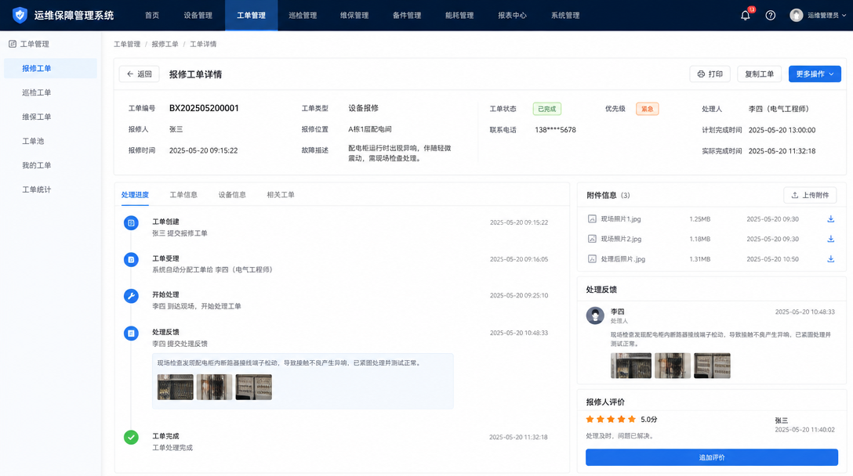Image resolution: width=853 pixels, height=476 pixels.
Task: Click the 现场照片1.jpg file name
Action: click(x=621, y=219)
